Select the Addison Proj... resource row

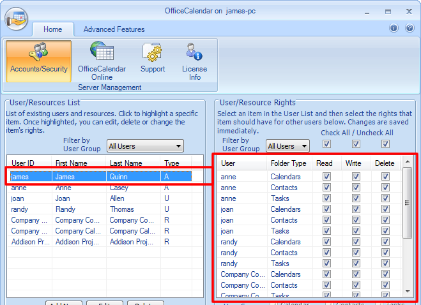(x=101, y=242)
